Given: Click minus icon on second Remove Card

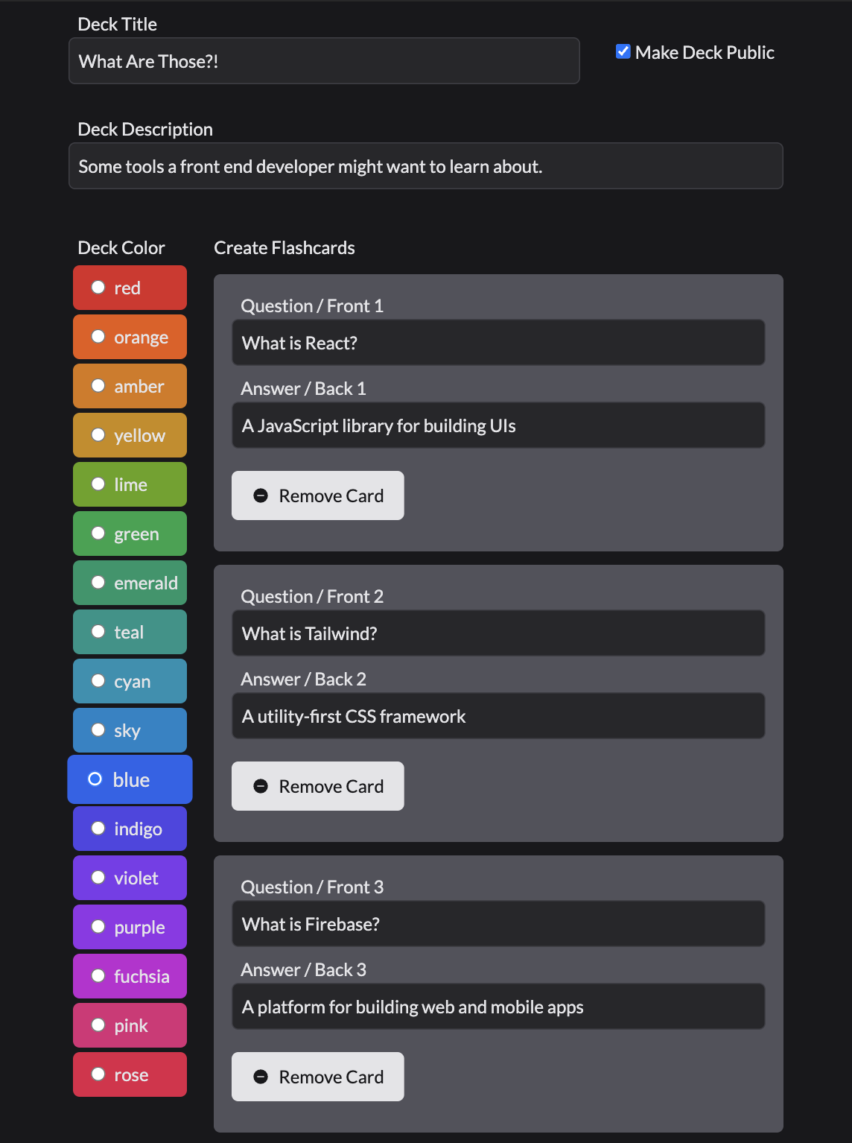Looking at the screenshot, I should 261,786.
